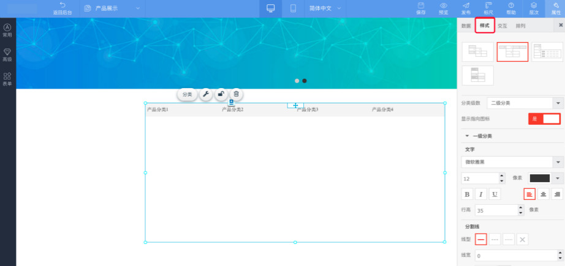Switch to the 交互 tab
Viewport: 565px width, 266px height.
pyautogui.click(x=502, y=26)
